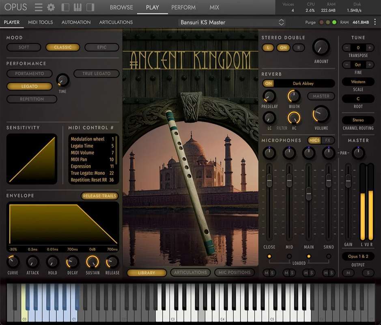381x325 pixels.
Task: Click the Articulations button below artwork
Action: (190, 273)
